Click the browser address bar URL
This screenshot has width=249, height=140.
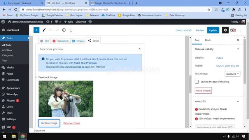click(67, 9)
